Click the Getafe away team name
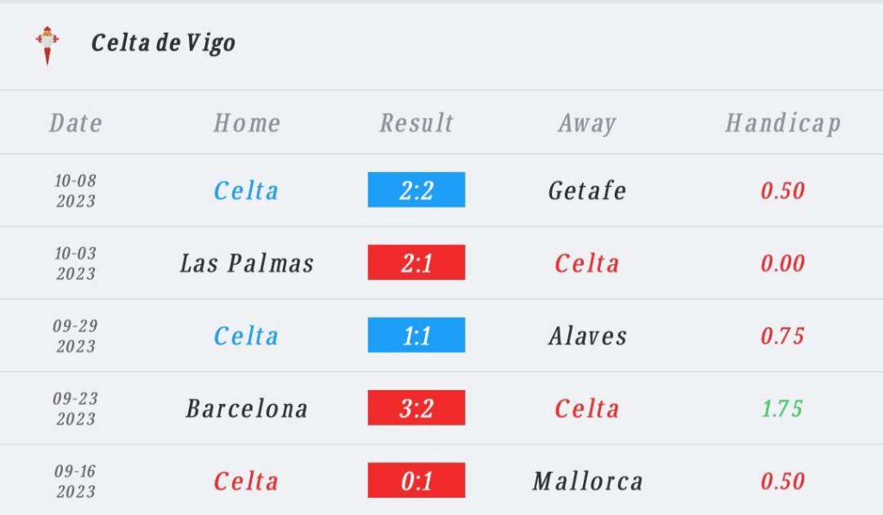 [587, 190]
